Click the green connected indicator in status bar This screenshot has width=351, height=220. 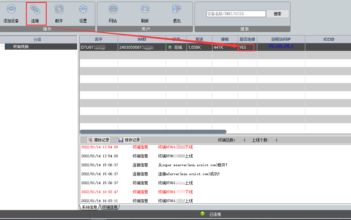click(x=203, y=214)
